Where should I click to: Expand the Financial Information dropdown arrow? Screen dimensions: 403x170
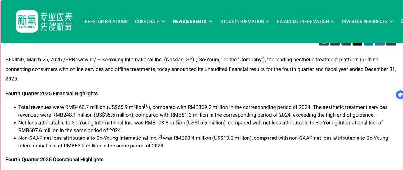tap(332, 22)
